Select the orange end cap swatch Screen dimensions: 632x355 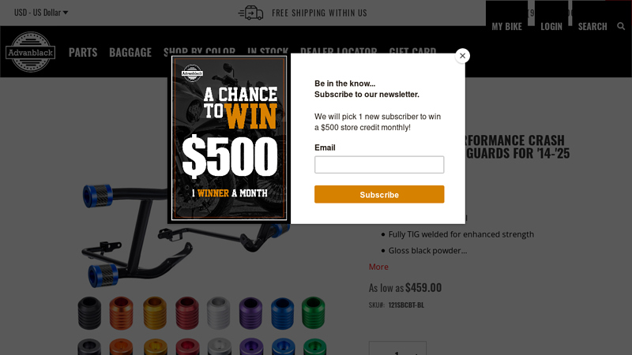tap(122, 313)
